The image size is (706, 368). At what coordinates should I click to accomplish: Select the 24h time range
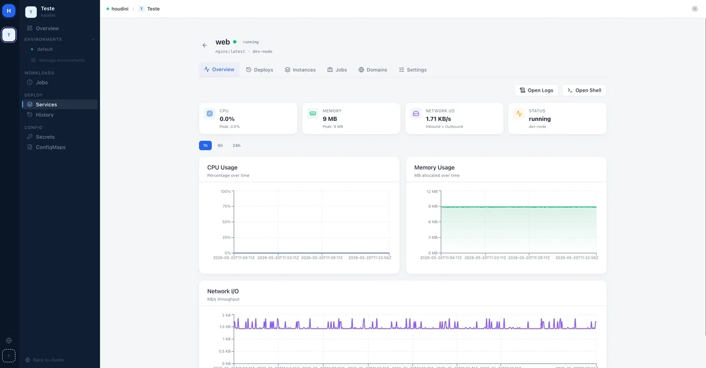click(237, 146)
